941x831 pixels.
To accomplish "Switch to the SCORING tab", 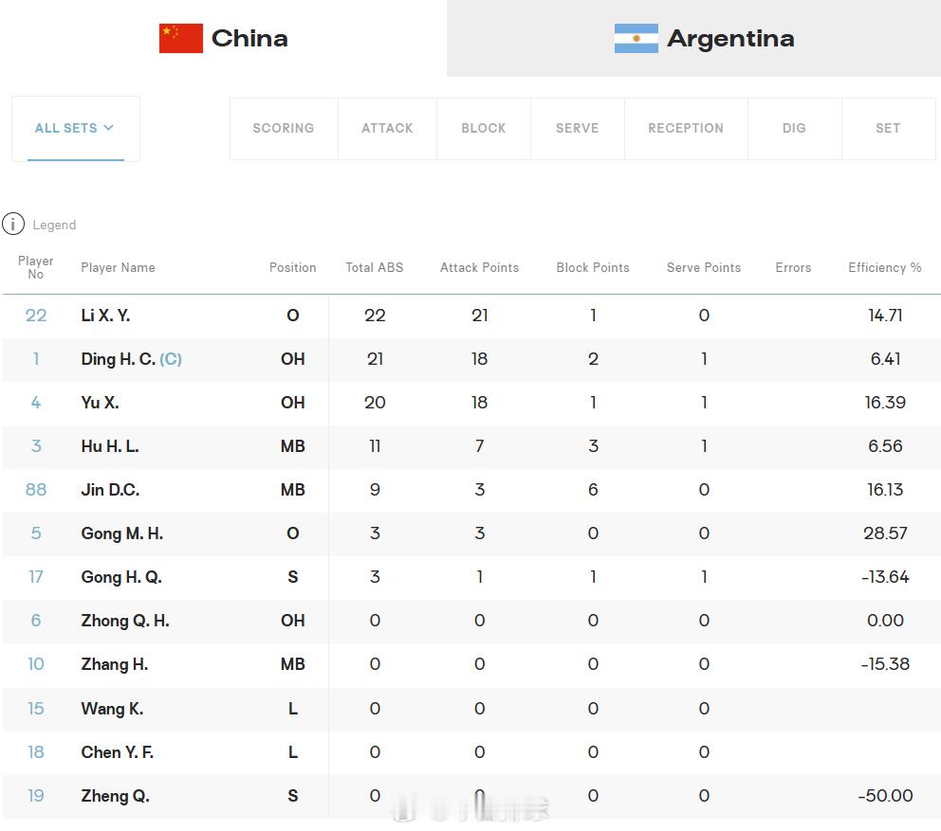I will click(x=284, y=128).
